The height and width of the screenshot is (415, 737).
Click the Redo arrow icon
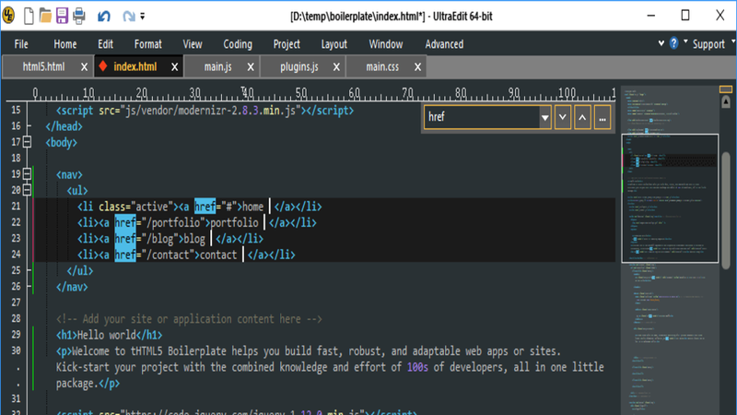click(x=129, y=16)
